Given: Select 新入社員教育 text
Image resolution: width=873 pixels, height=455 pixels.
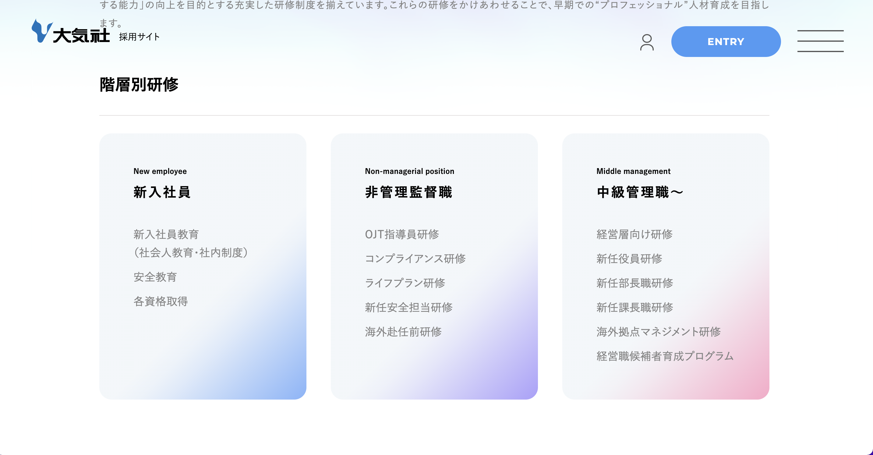Looking at the screenshot, I should click(x=166, y=234).
